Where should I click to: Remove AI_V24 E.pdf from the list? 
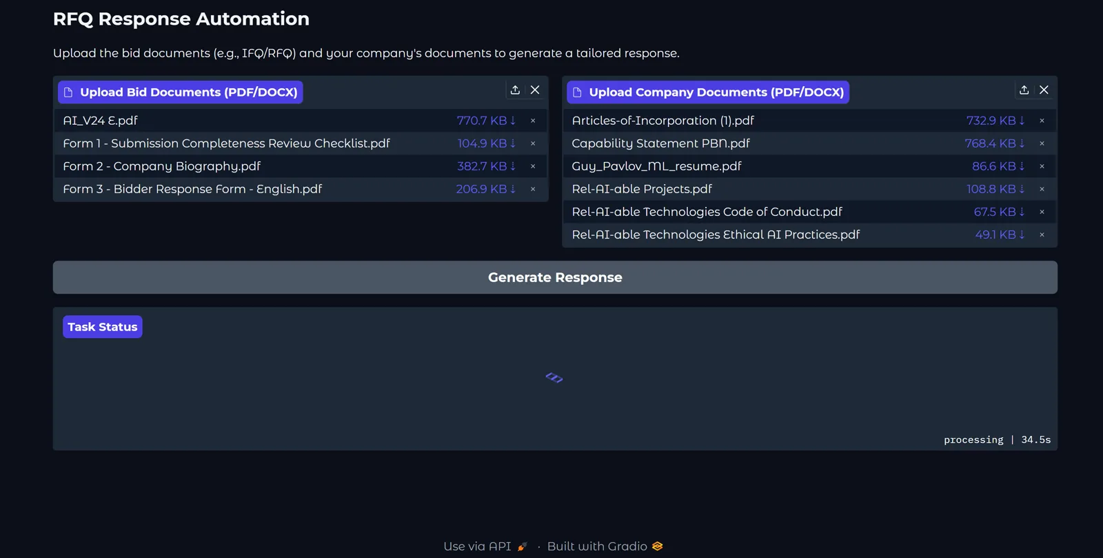[x=533, y=121]
